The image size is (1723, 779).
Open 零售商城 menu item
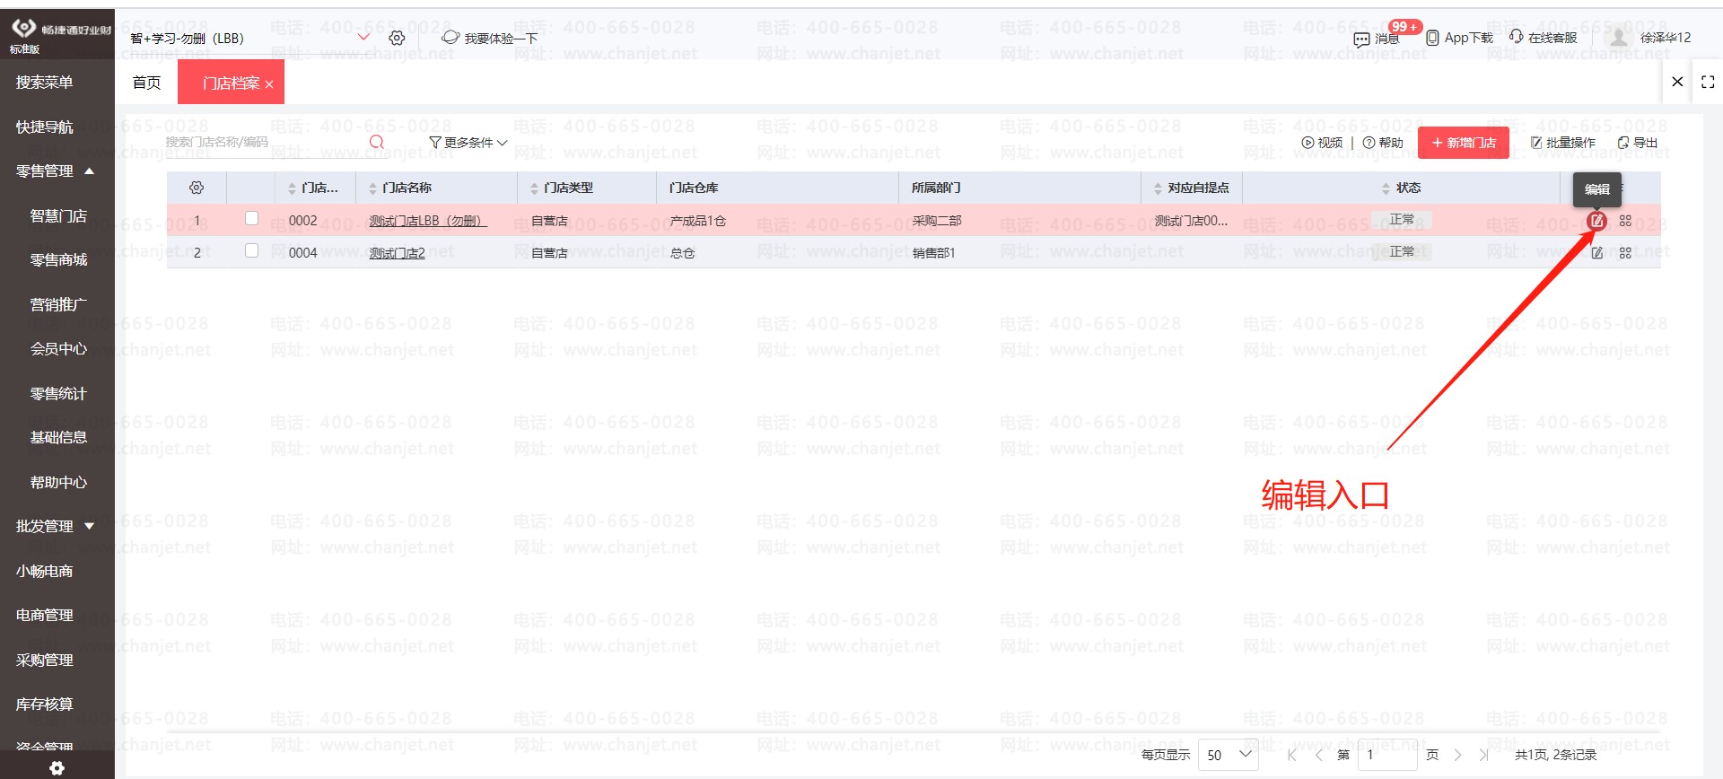coord(57,259)
